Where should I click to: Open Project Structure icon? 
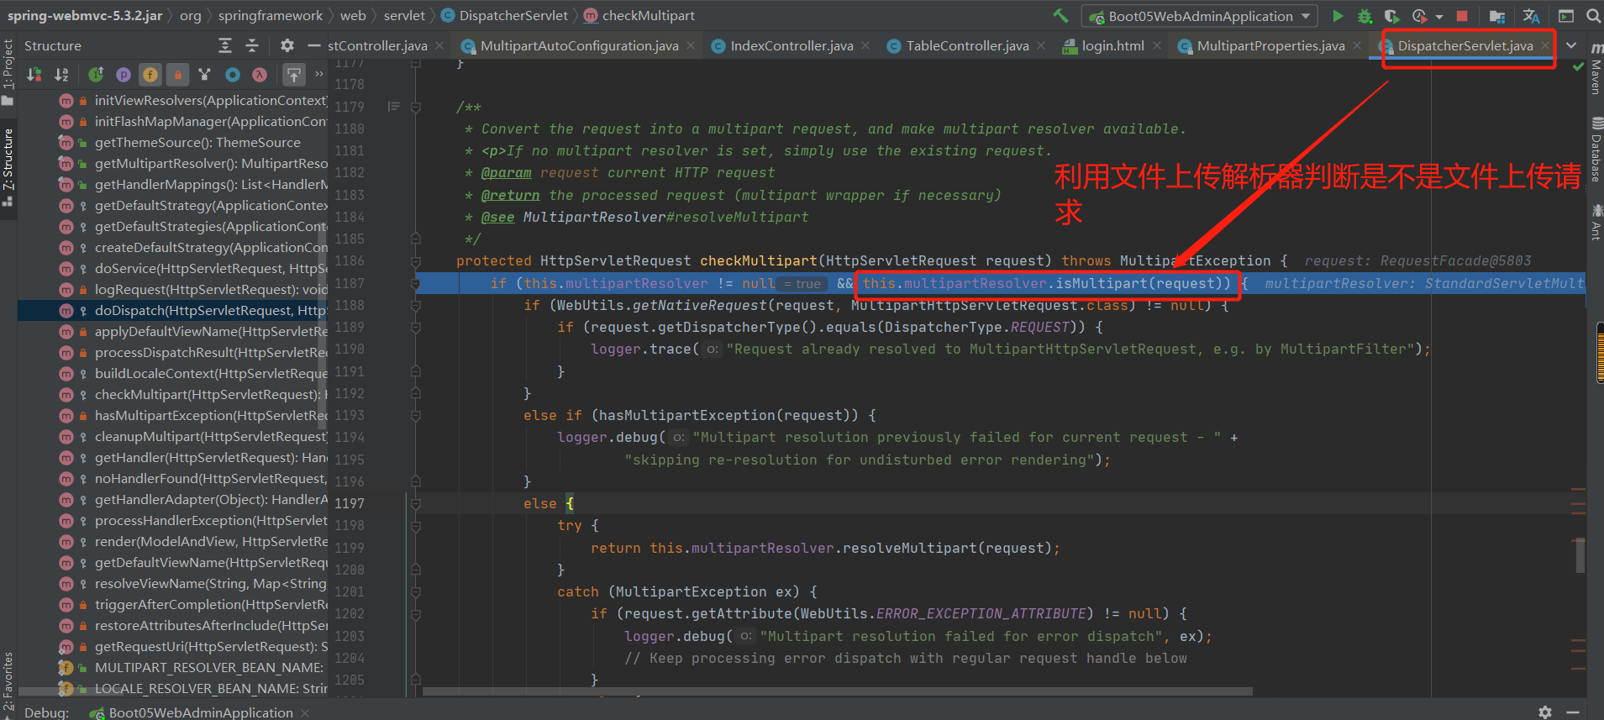pos(1496,16)
